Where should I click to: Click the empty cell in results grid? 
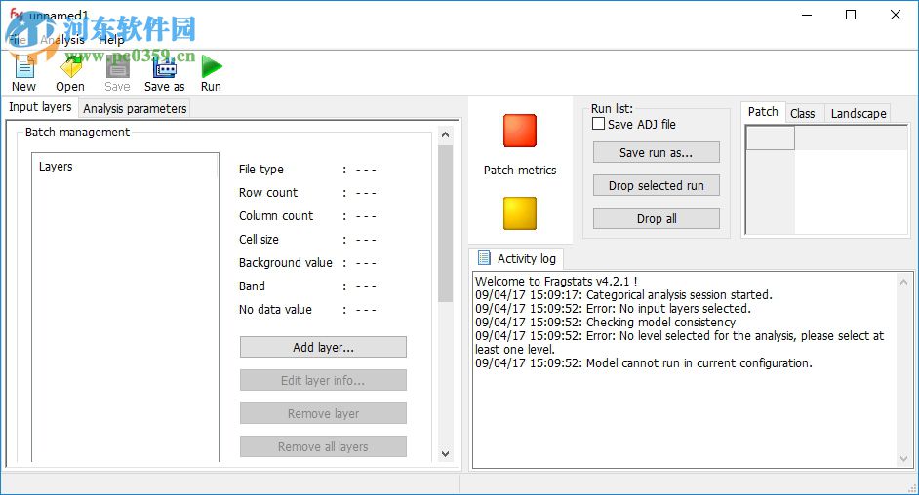point(770,138)
